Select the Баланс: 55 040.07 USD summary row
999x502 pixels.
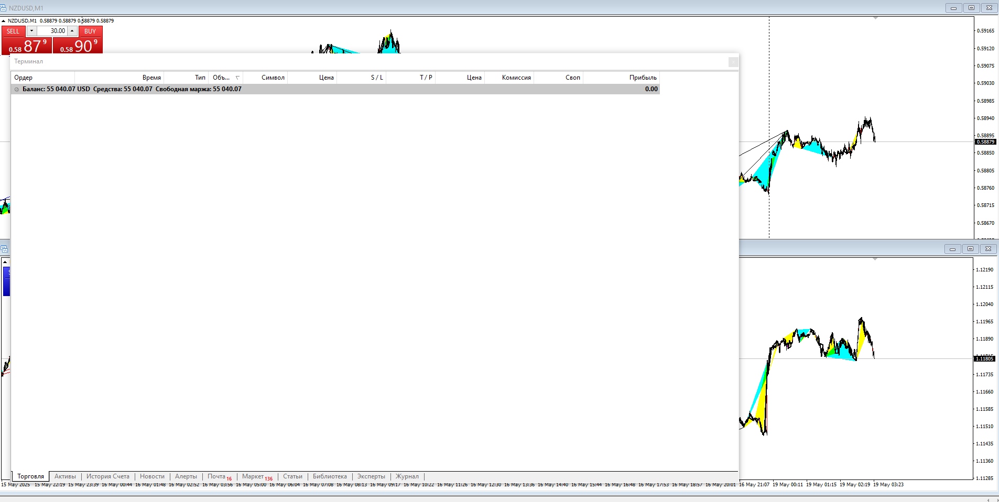tap(335, 89)
